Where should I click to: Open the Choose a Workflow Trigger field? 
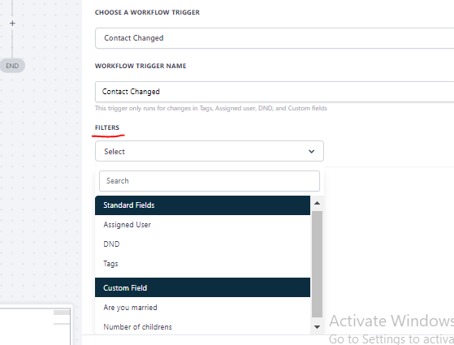tap(275, 38)
